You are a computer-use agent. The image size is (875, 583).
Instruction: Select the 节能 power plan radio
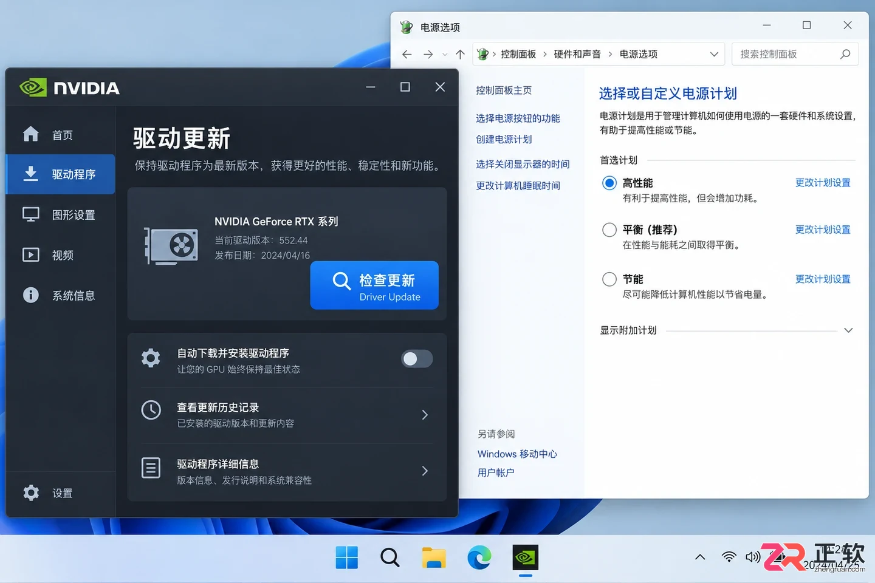coord(609,279)
